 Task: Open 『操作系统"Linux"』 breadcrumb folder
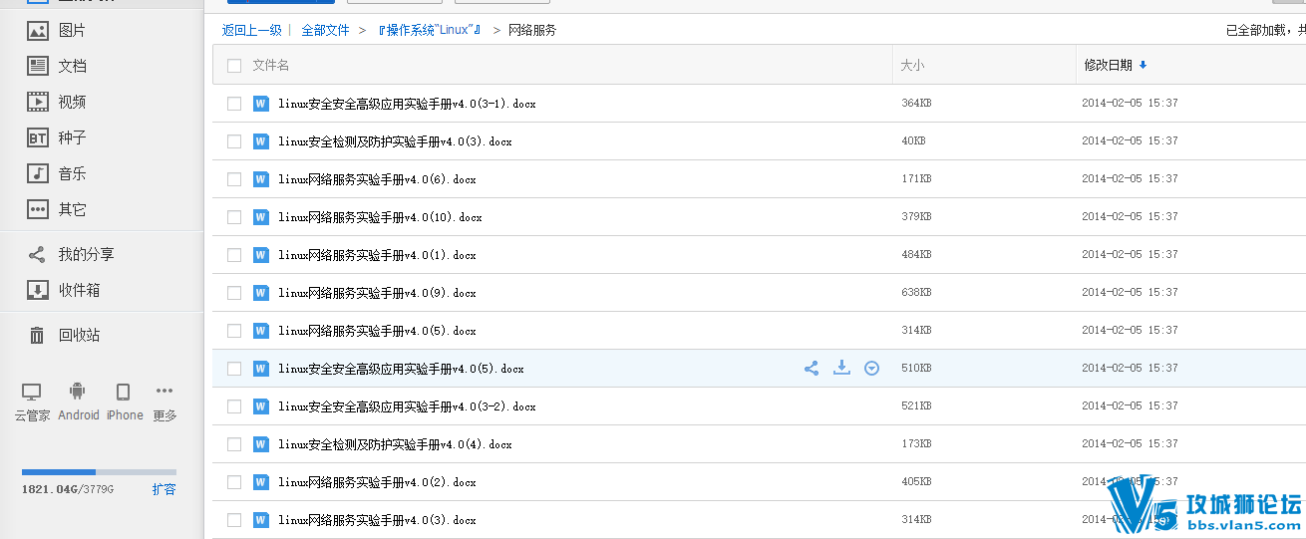(x=431, y=30)
